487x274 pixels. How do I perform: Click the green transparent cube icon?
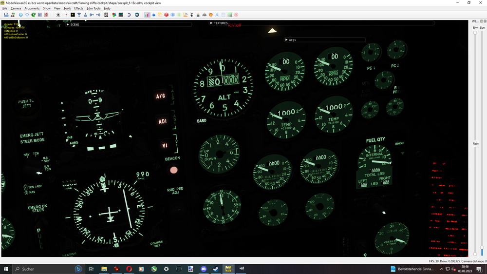pyautogui.click(x=179, y=15)
